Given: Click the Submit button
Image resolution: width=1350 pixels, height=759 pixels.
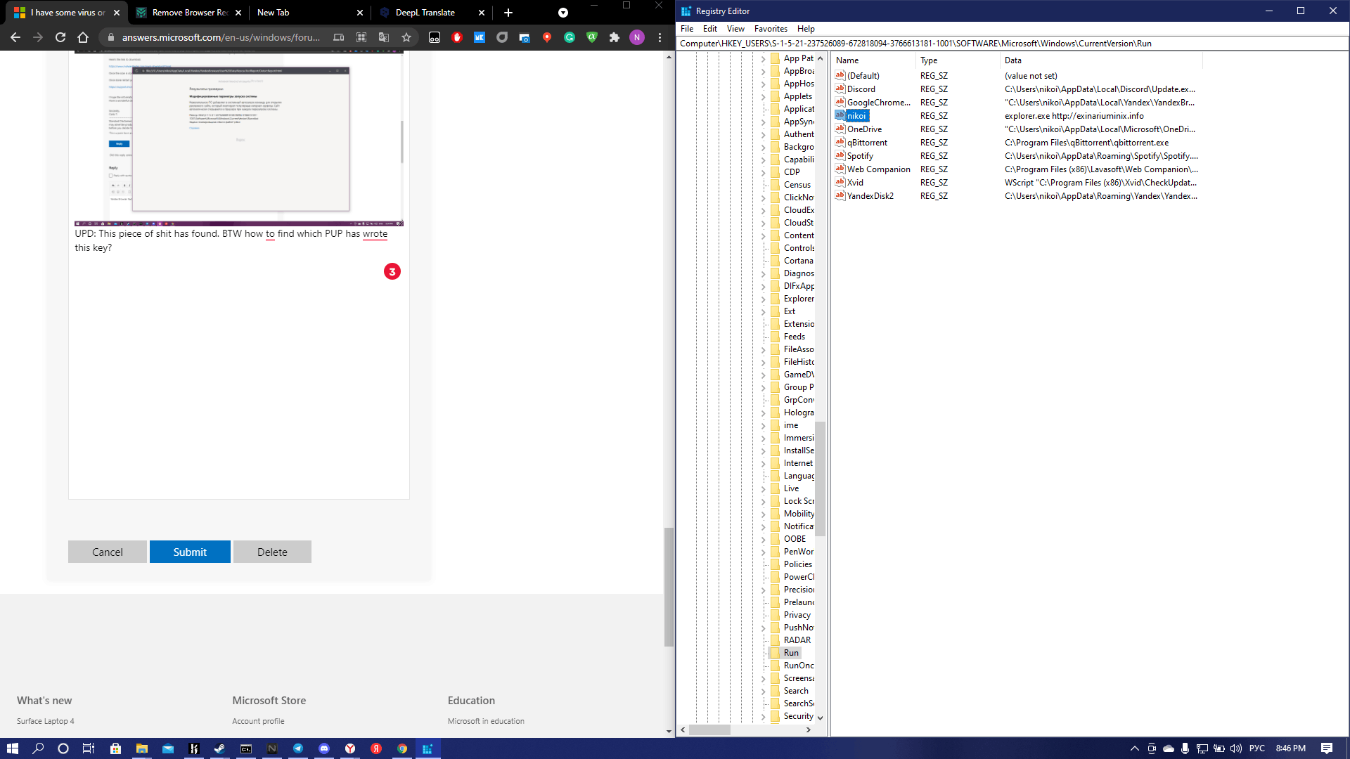Looking at the screenshot, I should coord(190,552).
